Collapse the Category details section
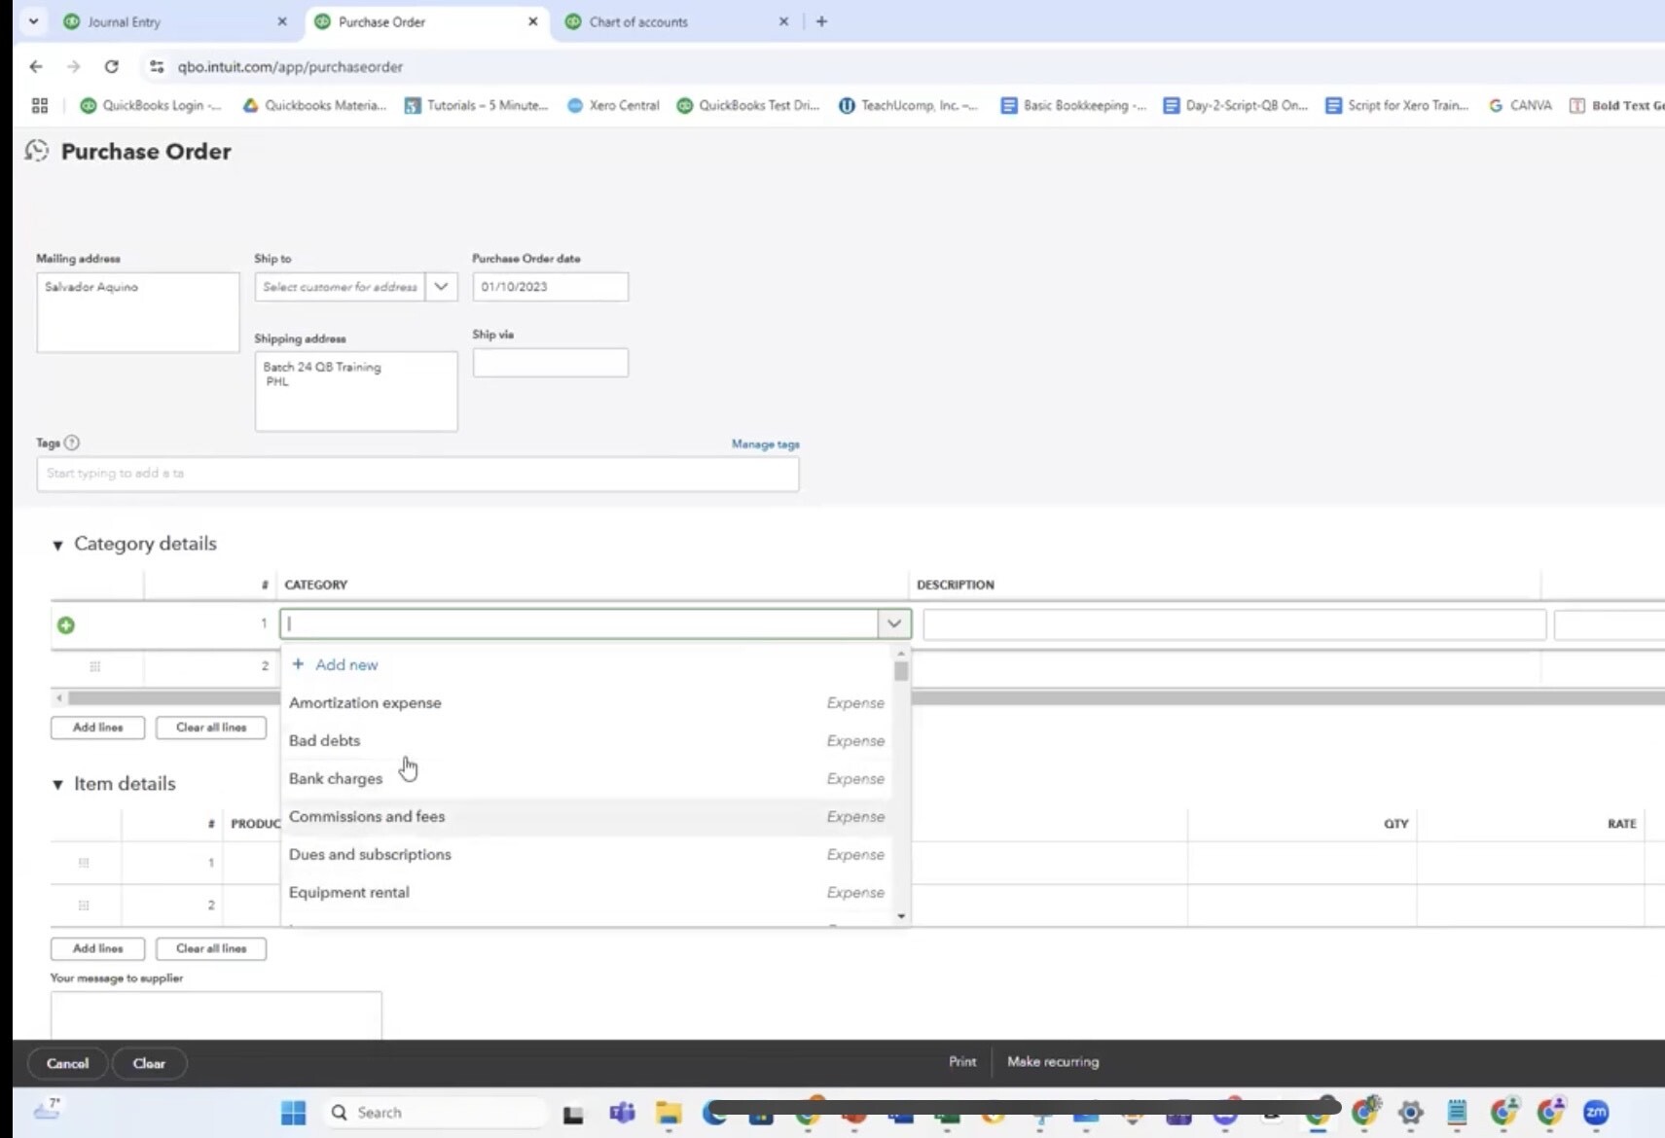Screen dimensions: 1665x1138 coord(57,545)
